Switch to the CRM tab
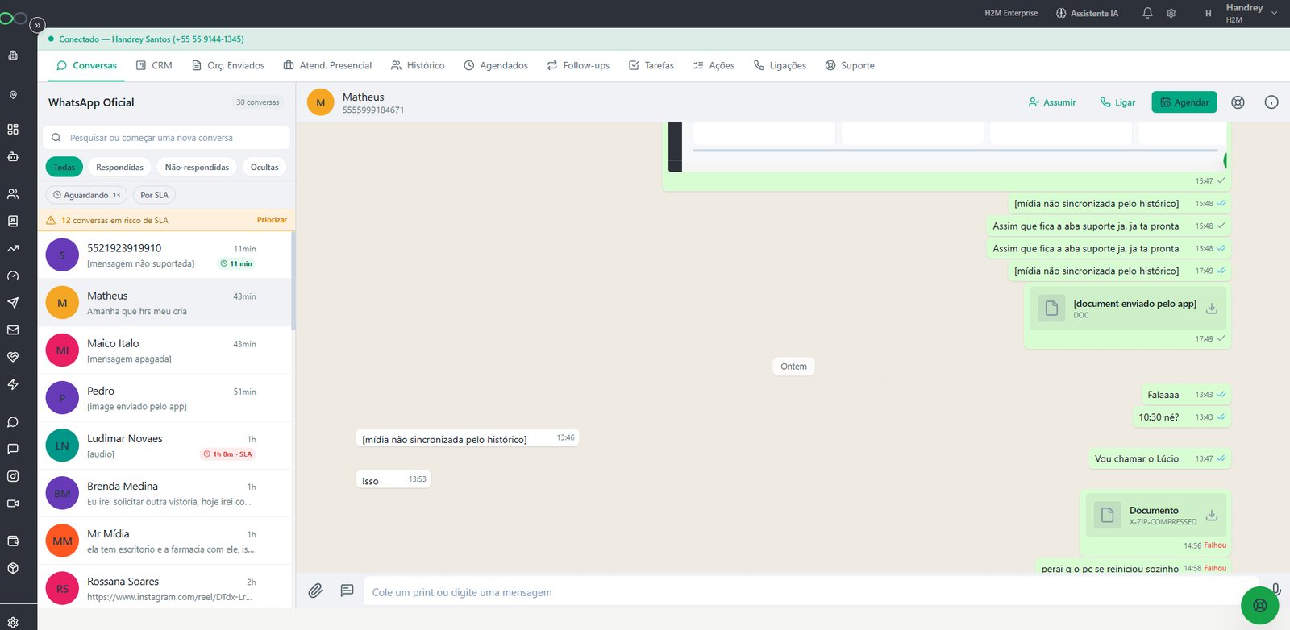1290x630 pixels. tap(154, 65)
